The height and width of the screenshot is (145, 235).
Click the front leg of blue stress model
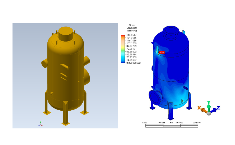(x=171, y=111)
